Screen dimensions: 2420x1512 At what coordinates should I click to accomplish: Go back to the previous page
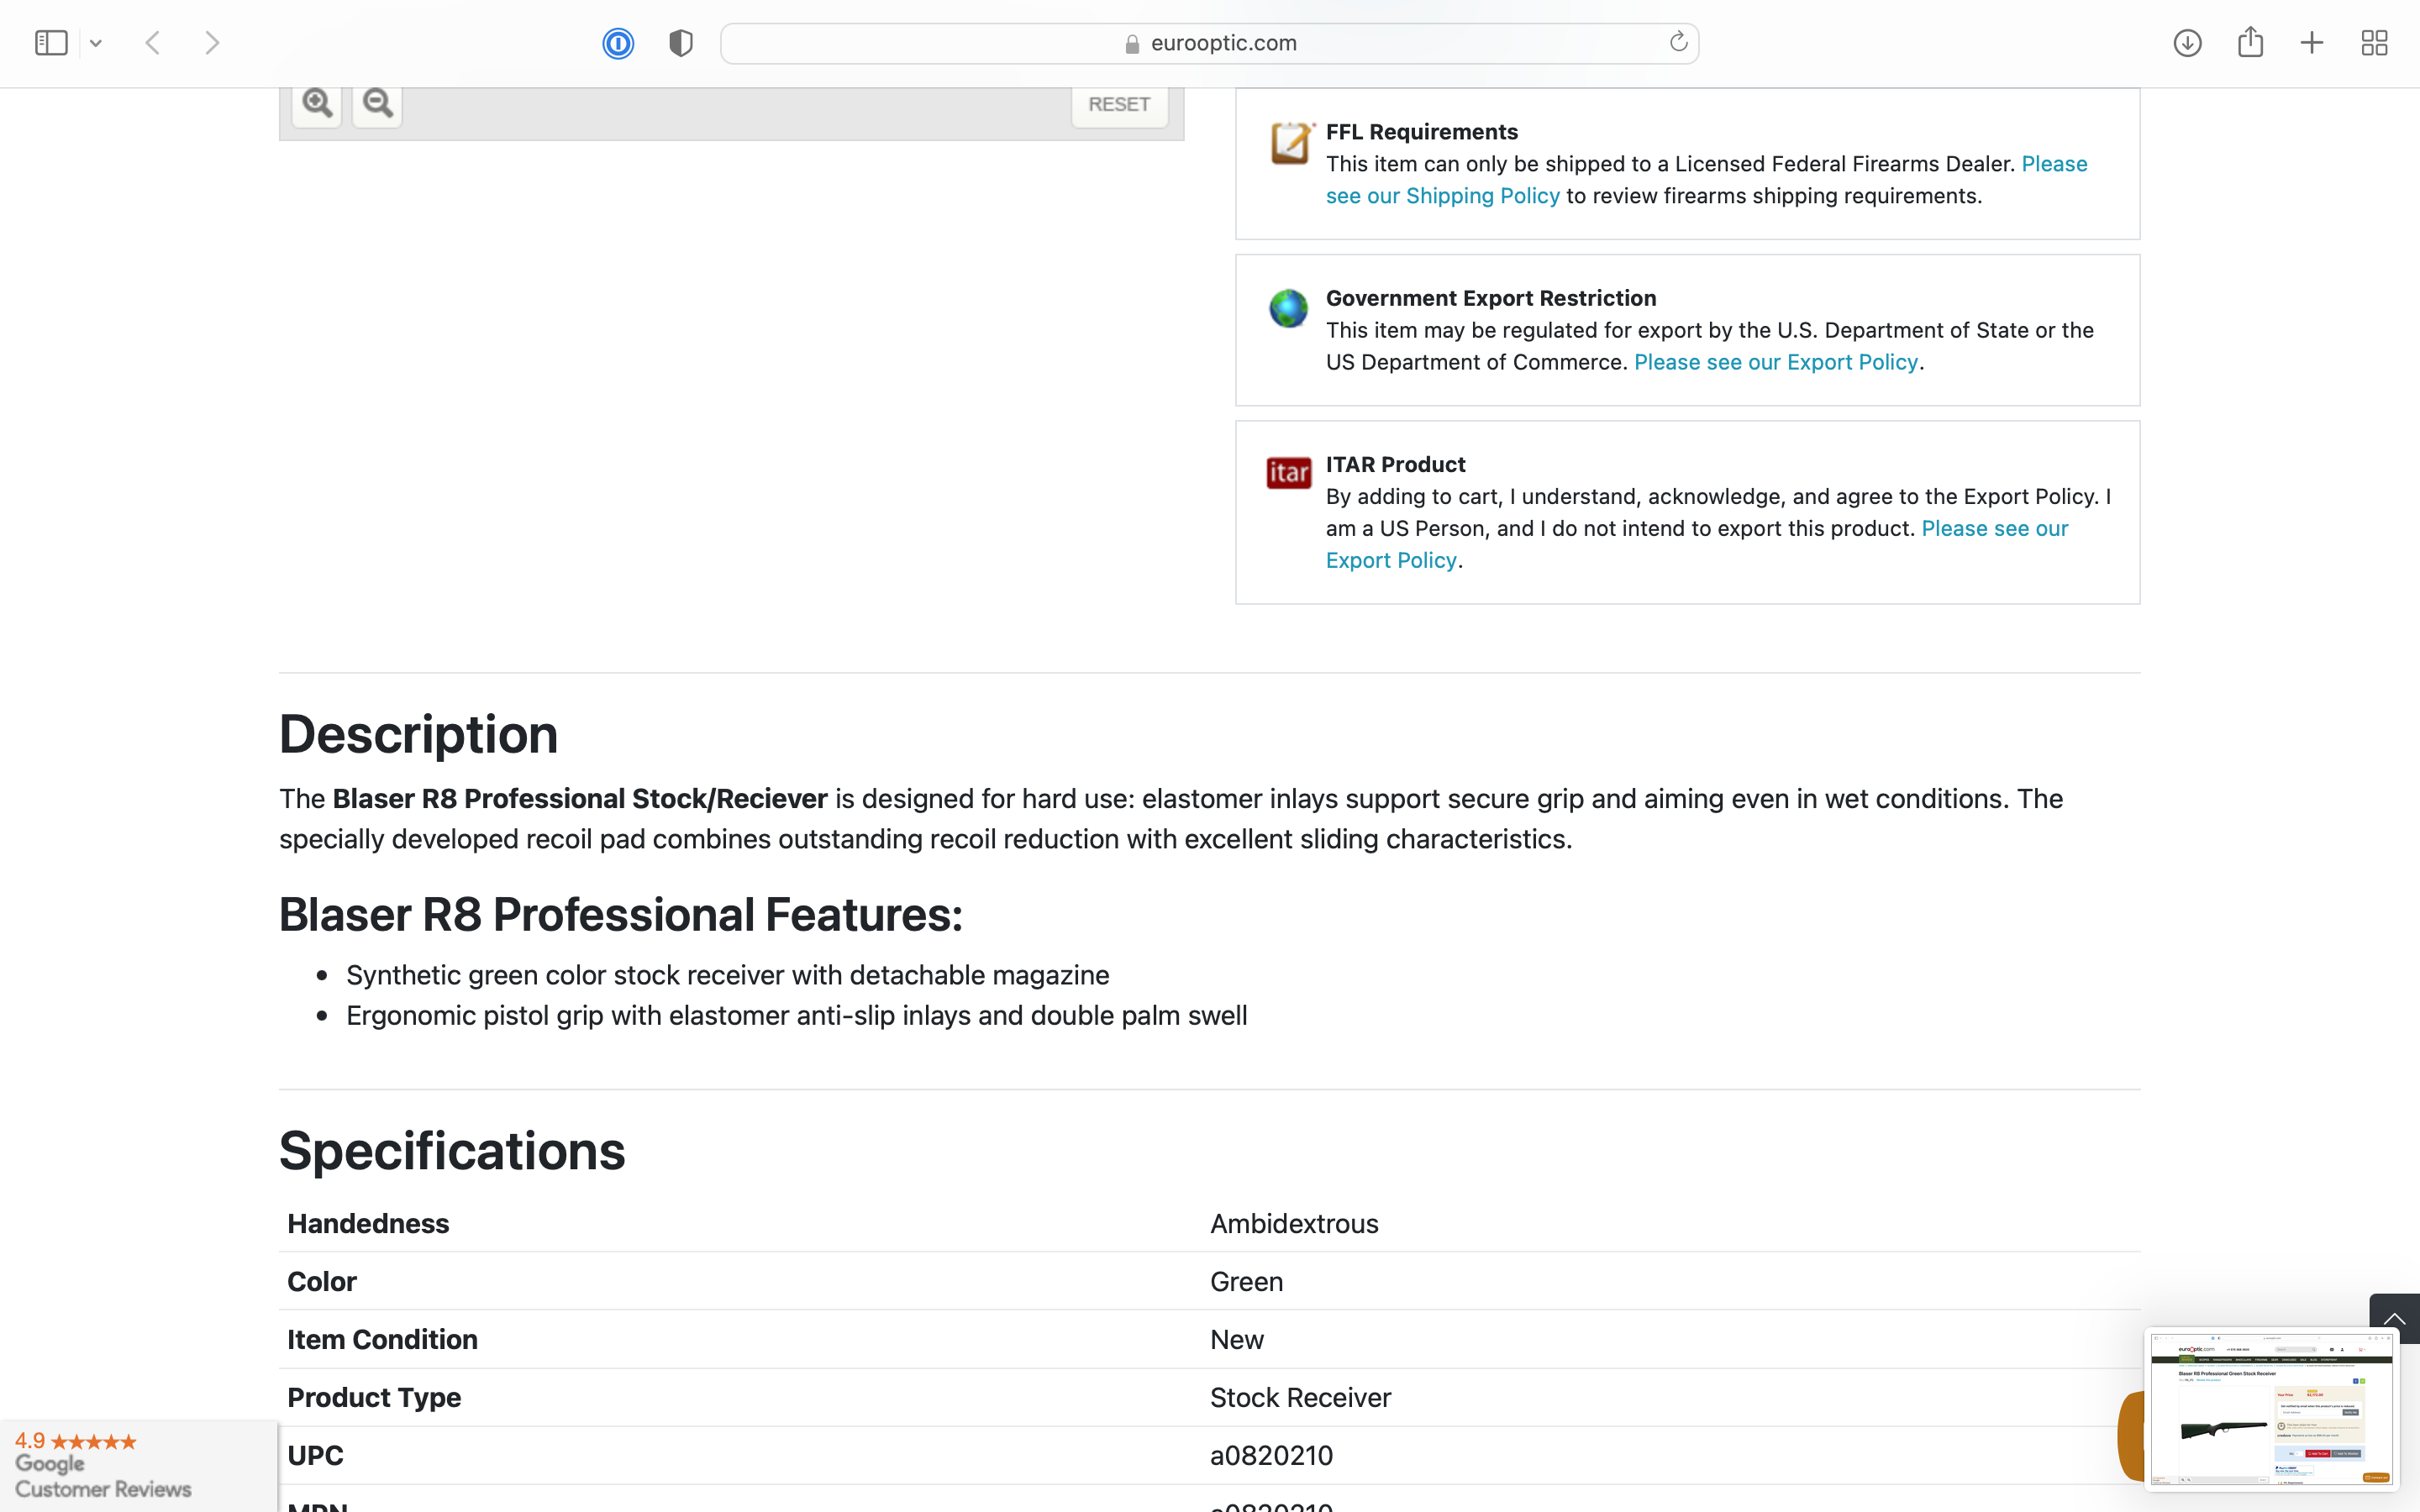153,43
